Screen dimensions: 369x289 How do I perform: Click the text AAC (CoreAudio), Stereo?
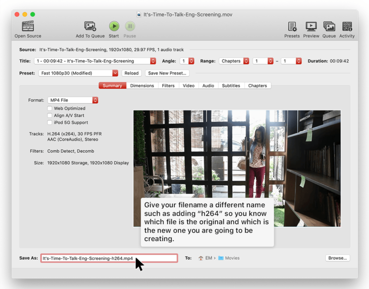tap(73, 139)
